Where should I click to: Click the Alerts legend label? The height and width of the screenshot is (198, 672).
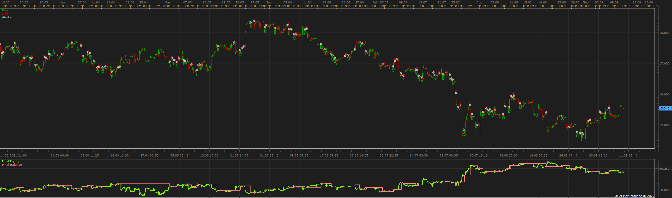7,17
